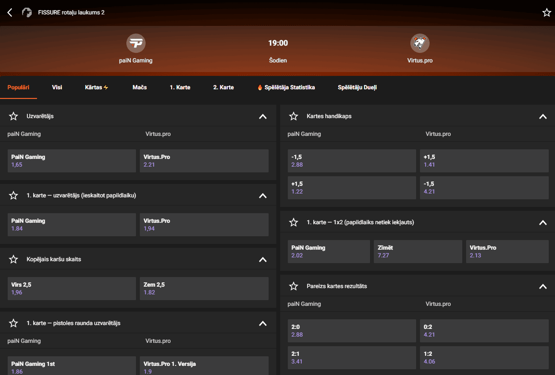Select correct score 2:1

click(x=352, y=358)
